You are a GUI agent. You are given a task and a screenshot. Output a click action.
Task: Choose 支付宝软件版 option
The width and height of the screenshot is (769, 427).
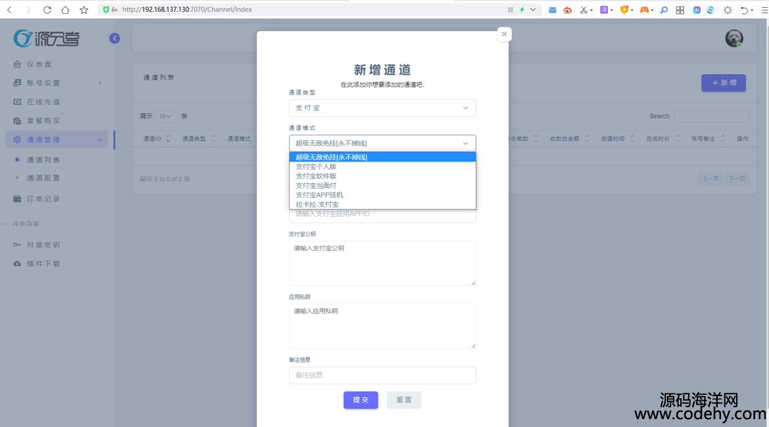click(x=383, y=176)
